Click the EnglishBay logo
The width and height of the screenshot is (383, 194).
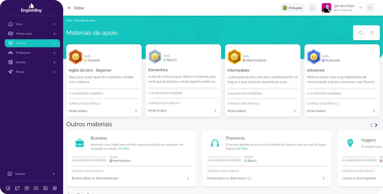31,8
